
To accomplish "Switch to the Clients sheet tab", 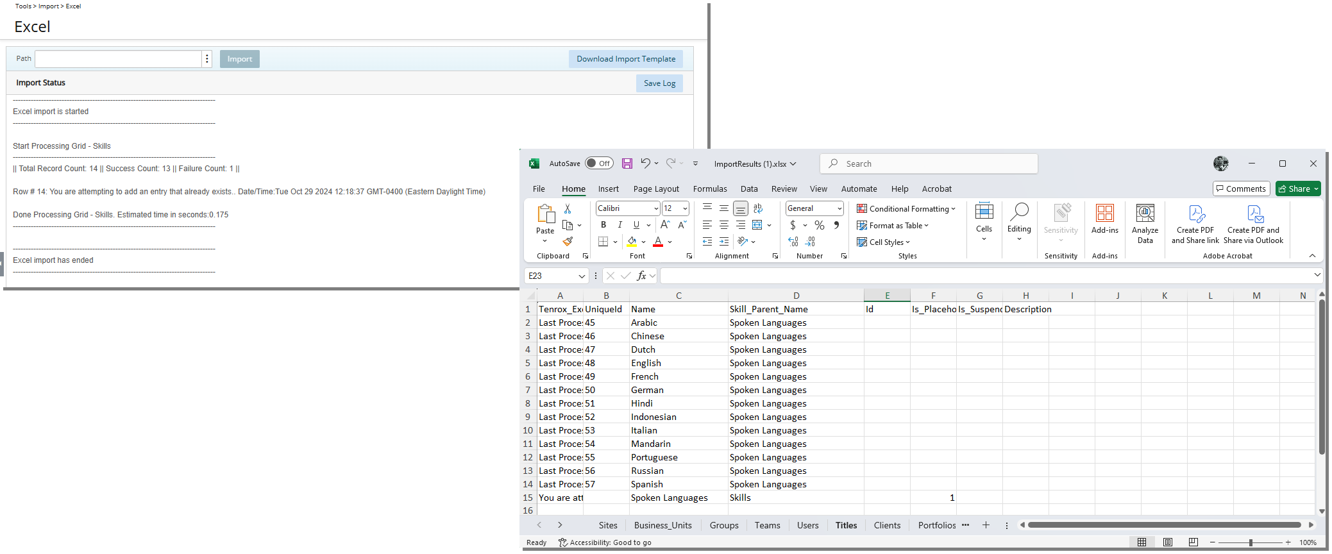I will pos(887,525).
